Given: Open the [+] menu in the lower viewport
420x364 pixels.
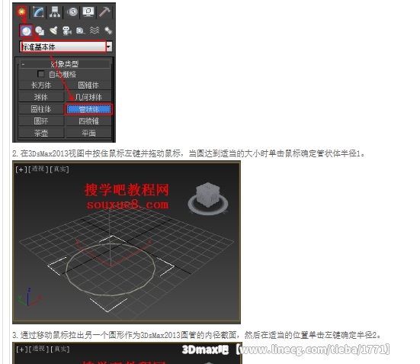Looking at the screenshot, I should [21, 350].
